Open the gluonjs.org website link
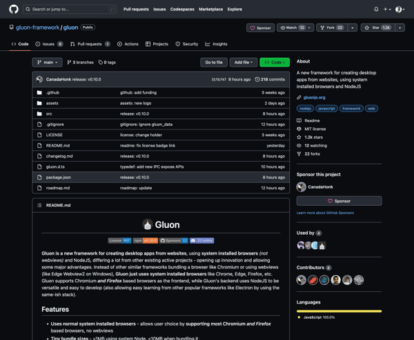Screen dimensions: 414x340 [314, 98]
